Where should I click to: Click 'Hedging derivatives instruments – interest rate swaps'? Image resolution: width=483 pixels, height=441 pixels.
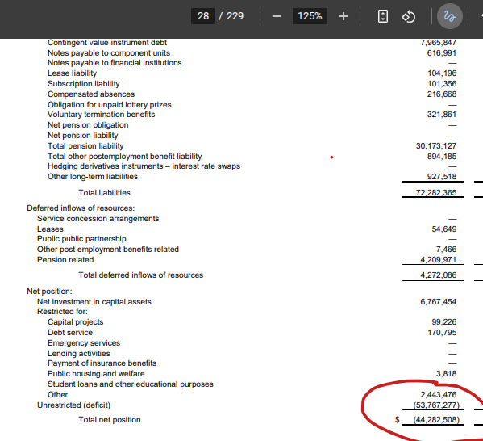tap(144, 166)
